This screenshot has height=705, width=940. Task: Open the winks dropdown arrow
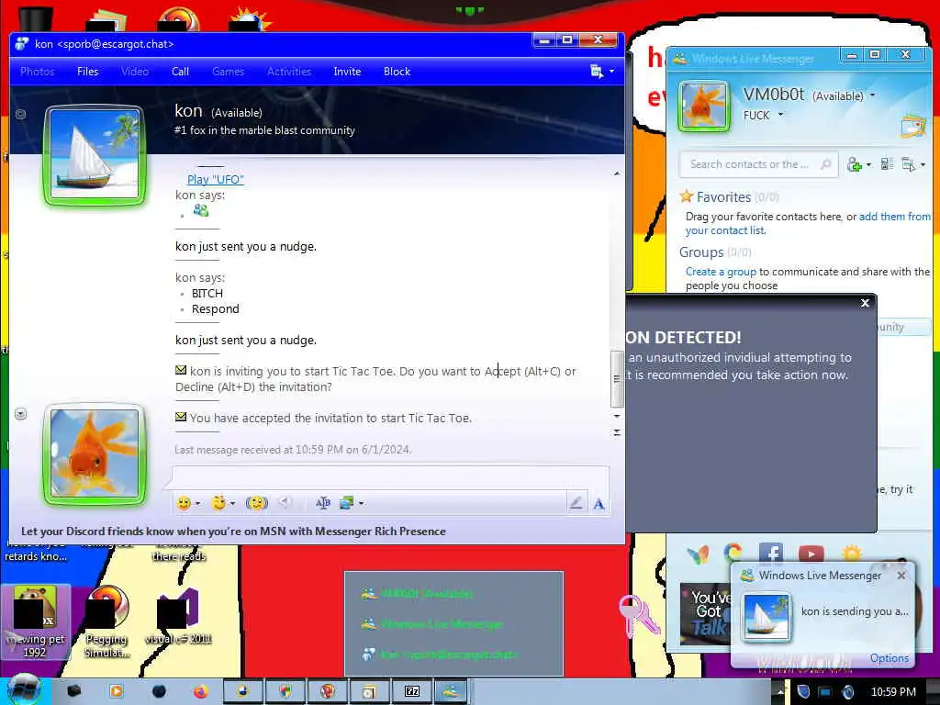(x=232, y=504)
